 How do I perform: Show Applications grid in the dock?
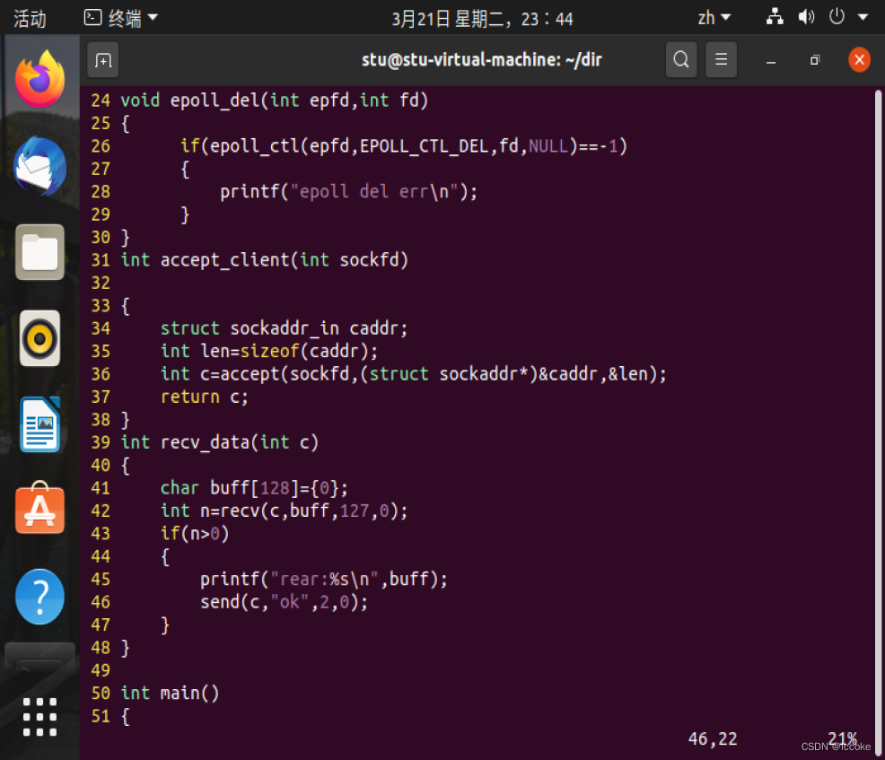pyautogui.click(x=39, y=717)
